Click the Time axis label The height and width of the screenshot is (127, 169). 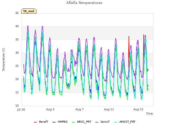[x=149, y=114]
